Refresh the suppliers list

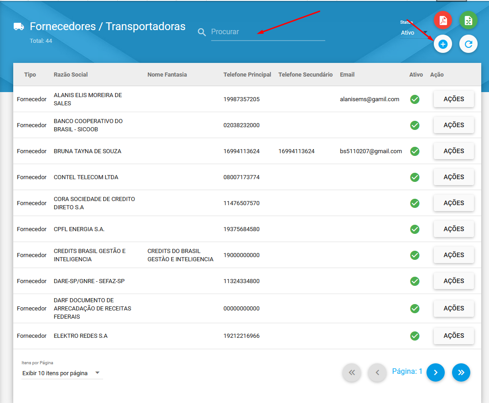click(x=468, y=44)
